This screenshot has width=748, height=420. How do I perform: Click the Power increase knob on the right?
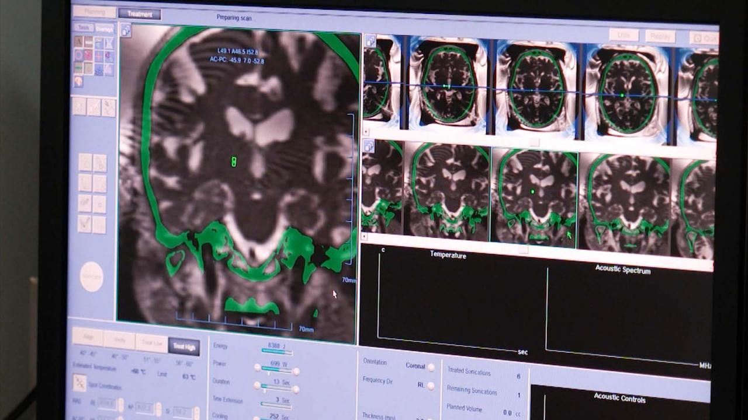[x=296, y=372]
